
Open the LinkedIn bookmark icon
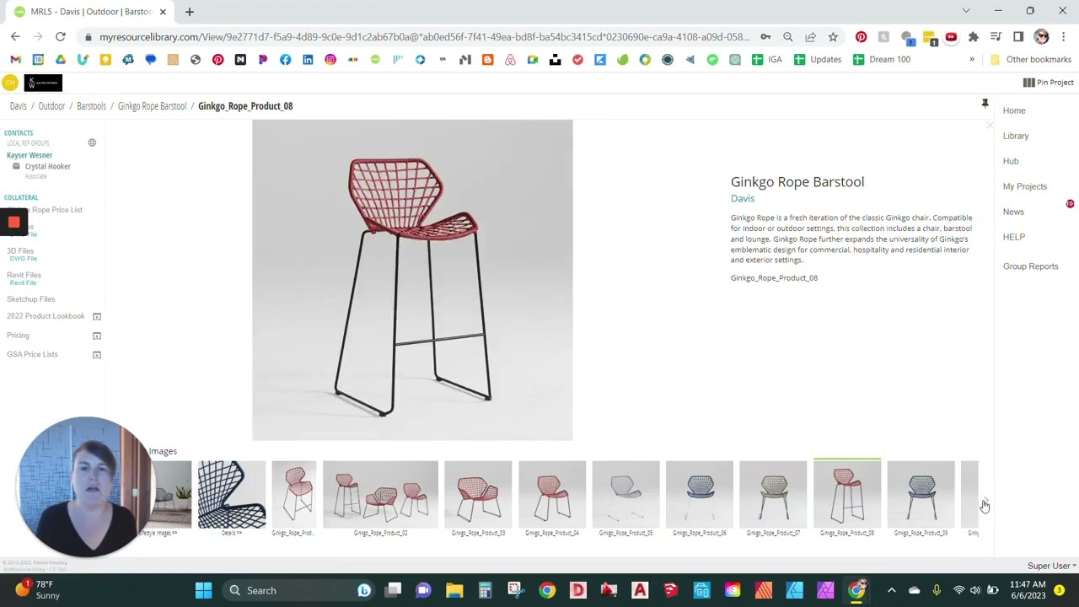308,60
